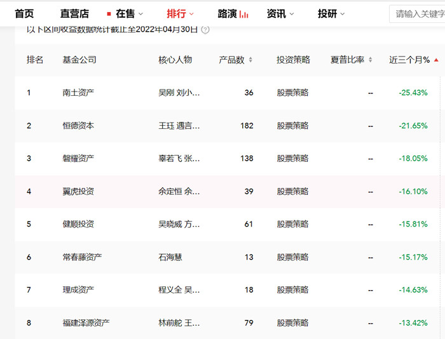This screenshot has height=339, width=445.
Task: Click 股票策略 in the 南土资产 row
Action: click(x=292, y=93)
